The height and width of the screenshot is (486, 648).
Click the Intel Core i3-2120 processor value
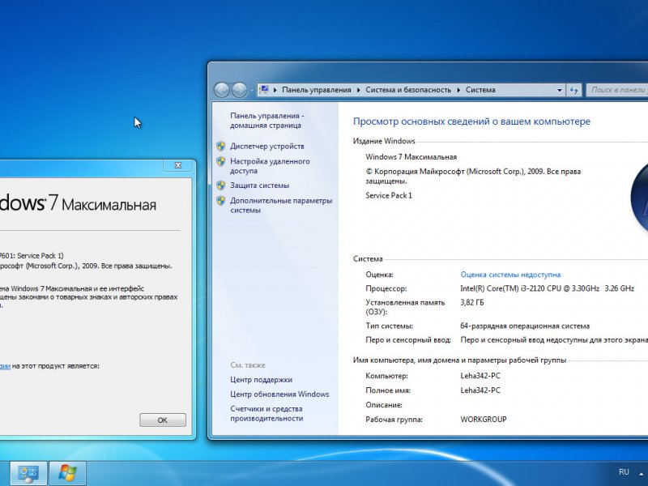(x=548, y=288)
